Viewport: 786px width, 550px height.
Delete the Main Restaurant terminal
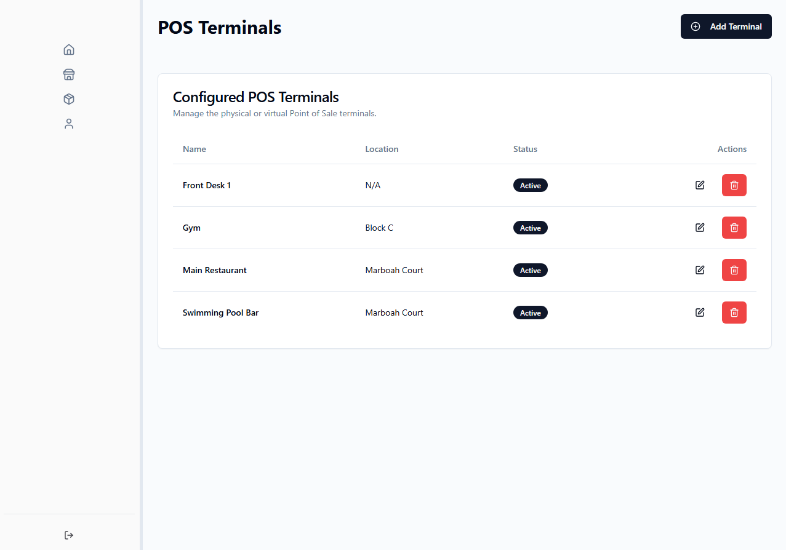click(x=734, y=269)
